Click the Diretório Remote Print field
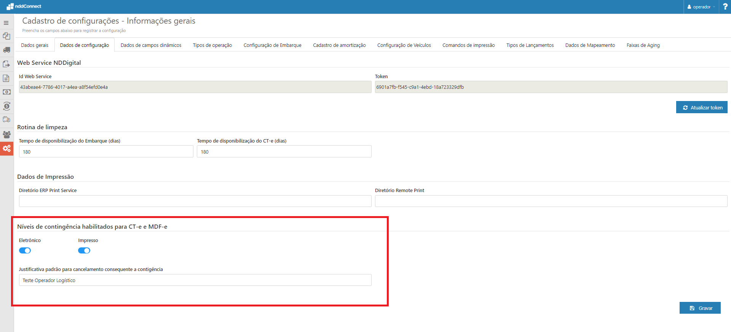The height and width of the screenshot is (332, 731). tap(551, 201)
